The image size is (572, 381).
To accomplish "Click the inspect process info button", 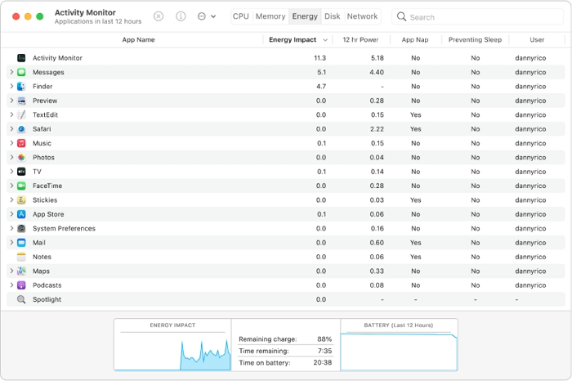I will point(181,16).
